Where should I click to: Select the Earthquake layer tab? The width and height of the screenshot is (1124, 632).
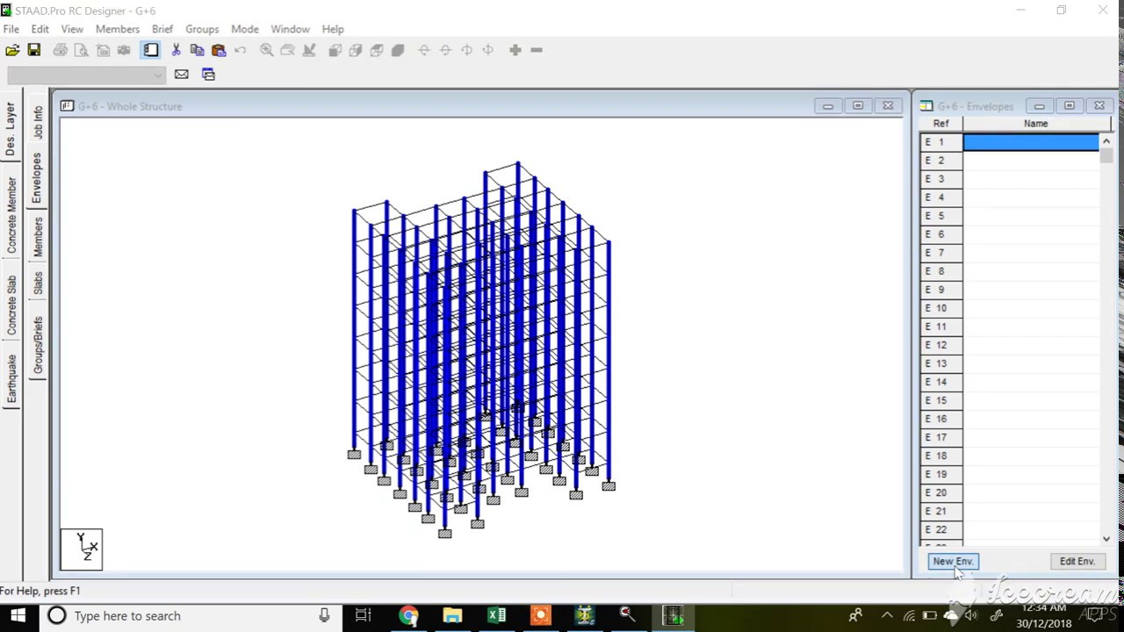[11, 378]
